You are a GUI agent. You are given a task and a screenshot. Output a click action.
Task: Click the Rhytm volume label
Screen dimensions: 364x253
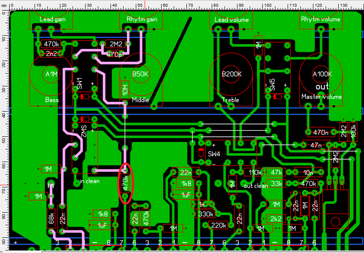(x=321, y=19)
